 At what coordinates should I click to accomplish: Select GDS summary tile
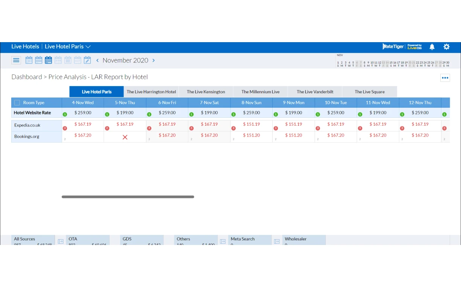point(142,240)
